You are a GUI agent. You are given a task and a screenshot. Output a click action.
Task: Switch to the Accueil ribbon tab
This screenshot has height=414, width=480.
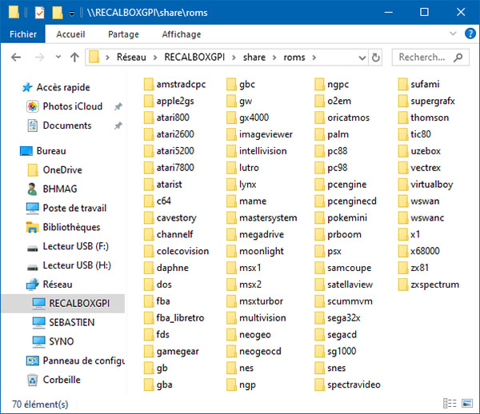70,34
